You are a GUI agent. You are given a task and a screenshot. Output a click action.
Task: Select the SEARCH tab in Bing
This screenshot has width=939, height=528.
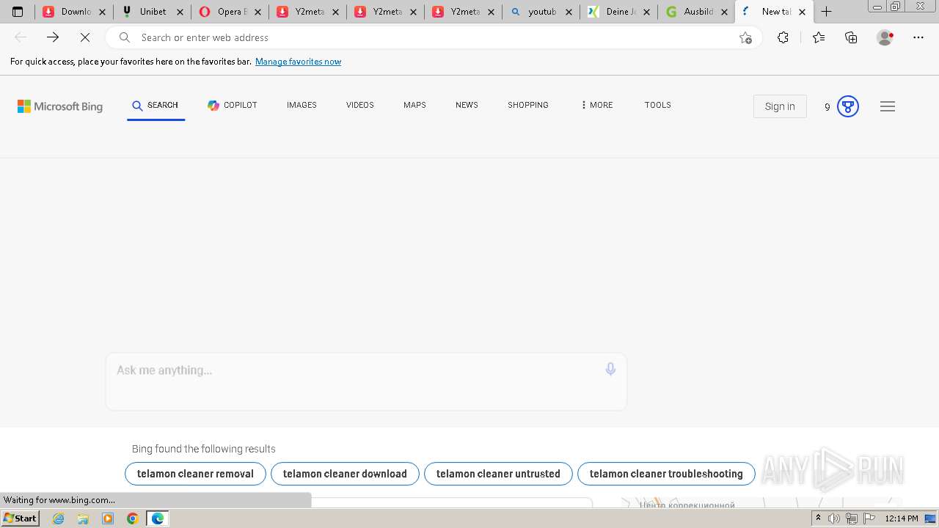click(156, 106)
